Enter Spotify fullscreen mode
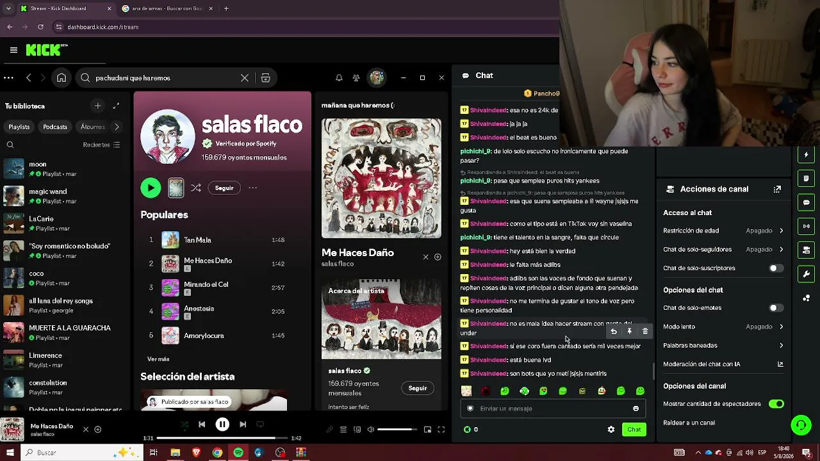The height and width of the screenshot is (461, 820). pyautogui.click(x=441, y=430)
